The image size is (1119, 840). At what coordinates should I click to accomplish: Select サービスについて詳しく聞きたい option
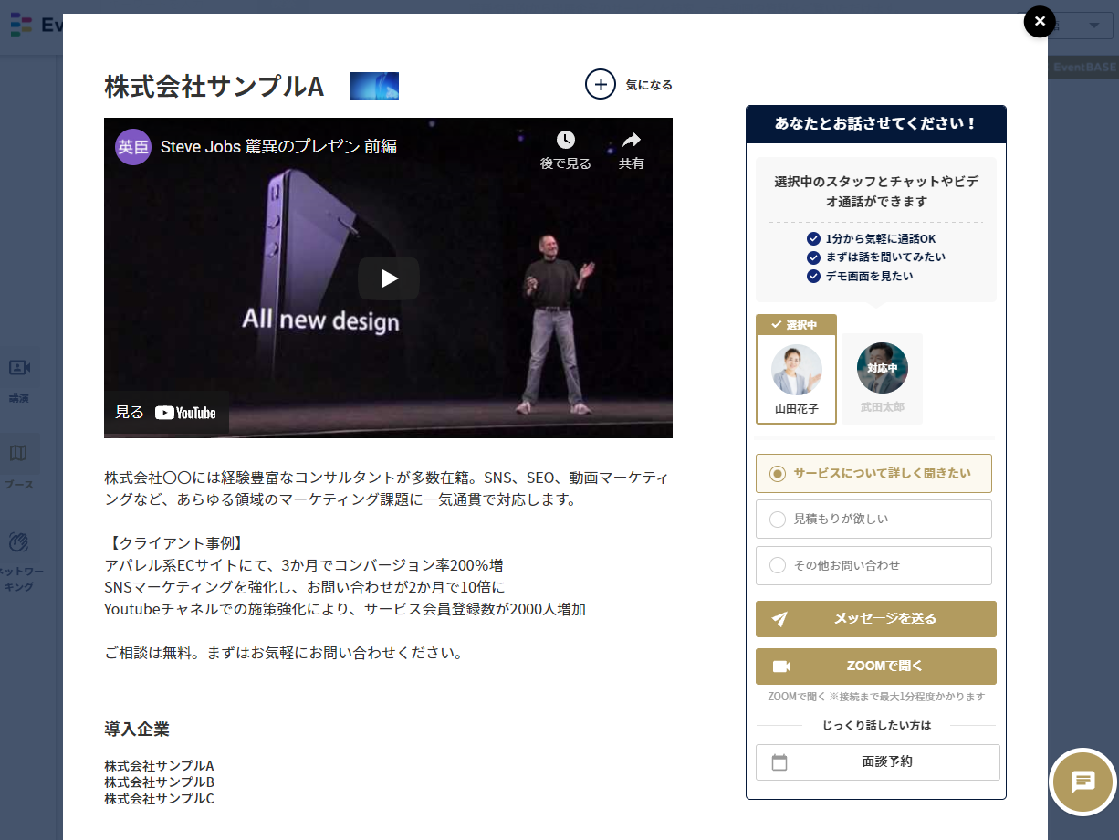(x=873, y=474)
